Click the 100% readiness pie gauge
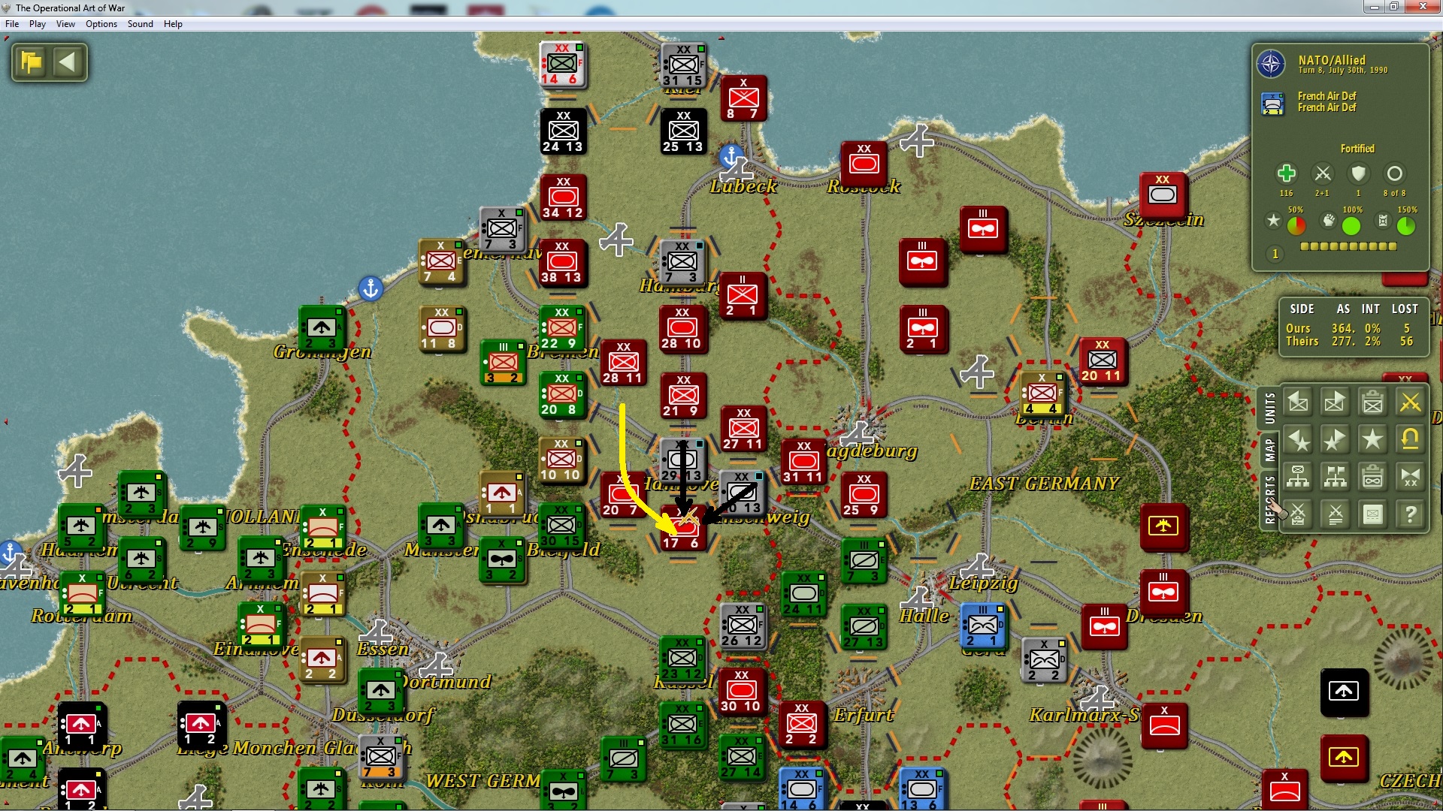The height and width of the screenshot is (811, 1443). 1351,225
